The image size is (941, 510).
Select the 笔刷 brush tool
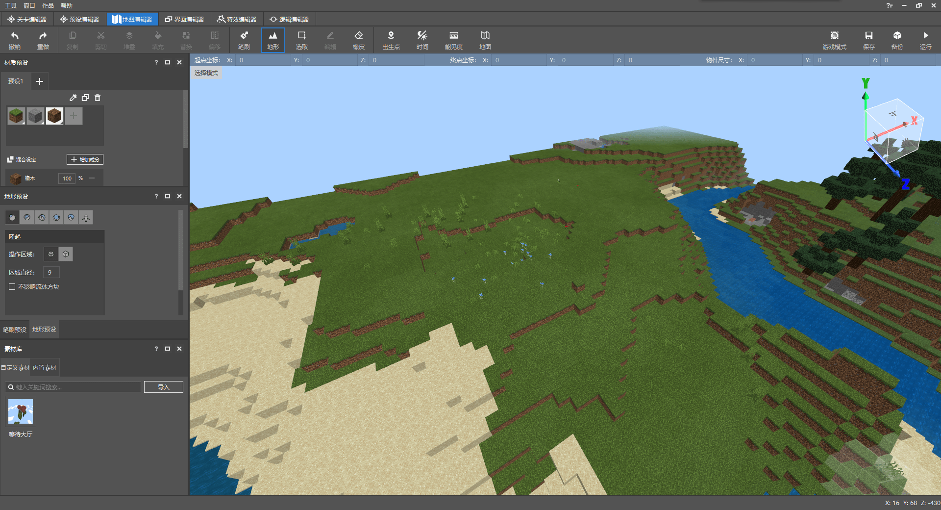click(x=244, y=40)
